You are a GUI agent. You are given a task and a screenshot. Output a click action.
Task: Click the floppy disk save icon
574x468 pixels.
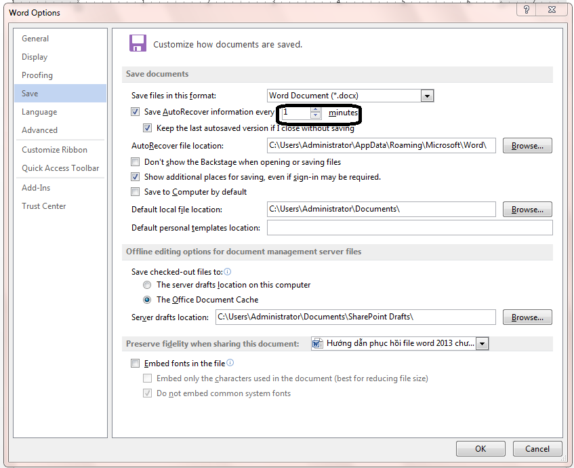138,43
